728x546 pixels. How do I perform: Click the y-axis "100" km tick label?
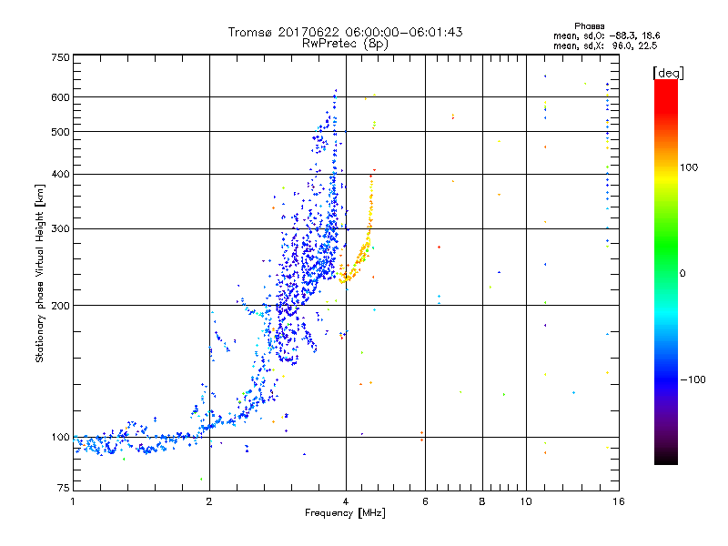[60, 438]
